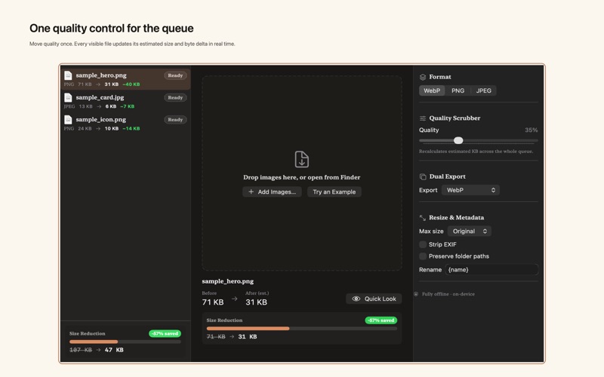Screen dimensions: 604x377
Task: Click the -57% saved badge under sample_hero.png
Action: (381, 320)
